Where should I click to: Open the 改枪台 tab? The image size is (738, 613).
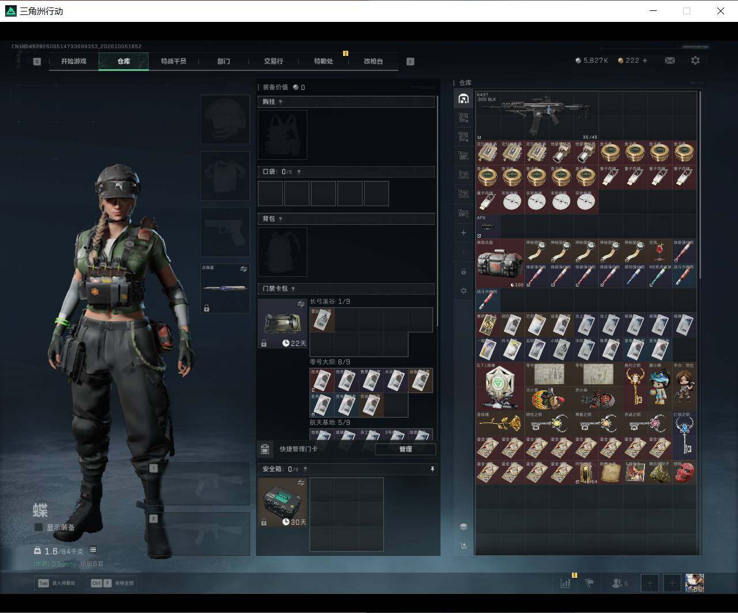373,61
